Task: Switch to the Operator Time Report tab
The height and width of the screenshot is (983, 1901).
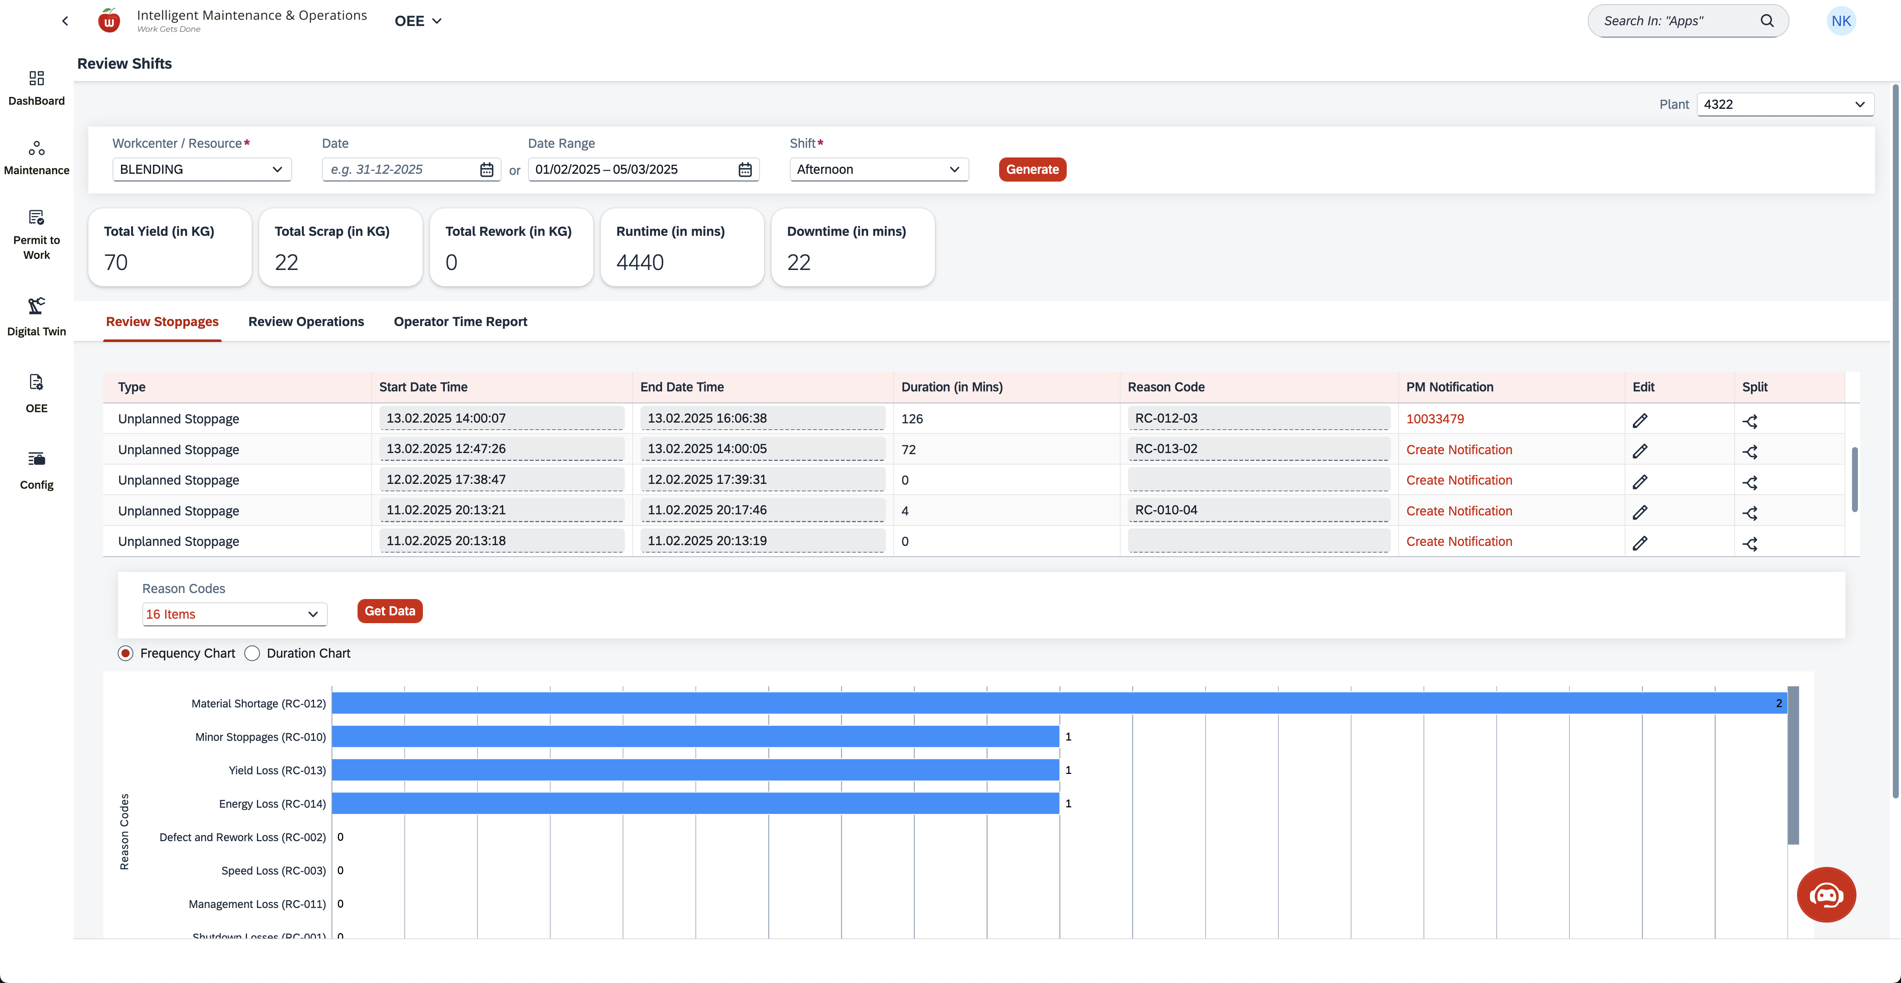Action: 460,322
